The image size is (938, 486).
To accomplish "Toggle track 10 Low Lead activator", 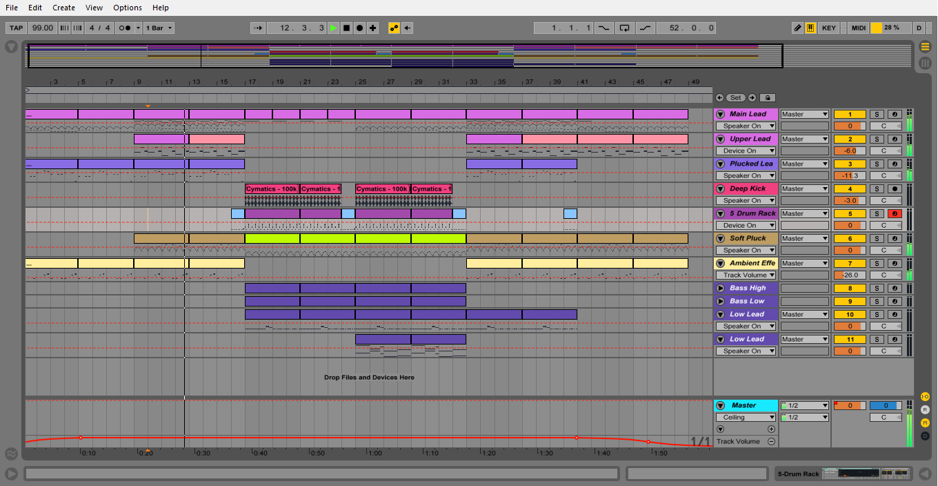I will 850,314.
